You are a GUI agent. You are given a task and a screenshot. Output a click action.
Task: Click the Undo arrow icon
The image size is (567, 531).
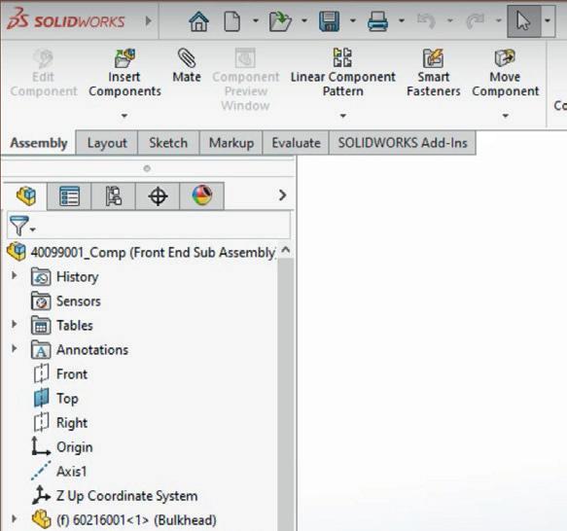coord(426,20)
